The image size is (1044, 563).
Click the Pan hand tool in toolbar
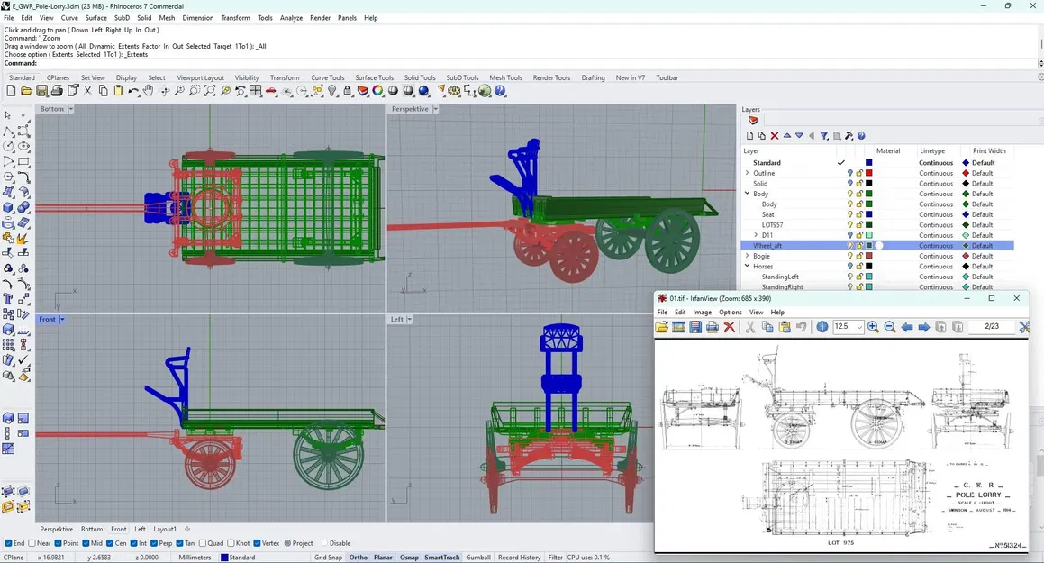click(149, 91)
